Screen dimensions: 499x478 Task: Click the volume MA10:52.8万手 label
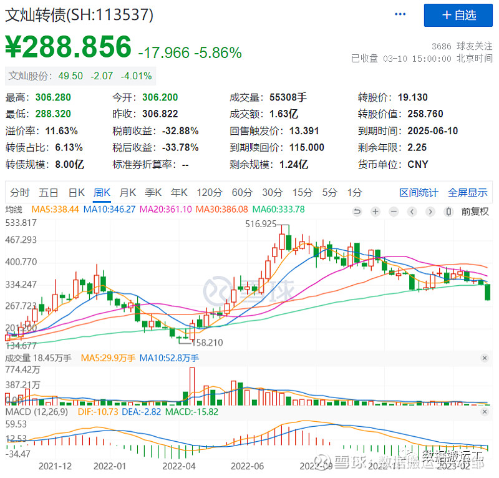tap(169, 358)
